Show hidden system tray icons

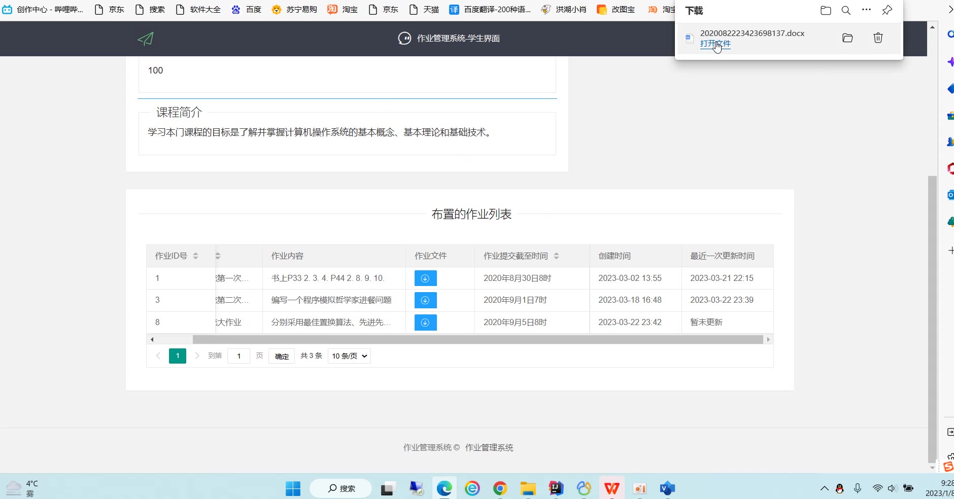tap(824, 488)
